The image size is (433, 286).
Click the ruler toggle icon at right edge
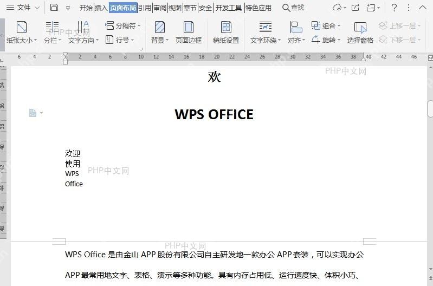(430, 58)
